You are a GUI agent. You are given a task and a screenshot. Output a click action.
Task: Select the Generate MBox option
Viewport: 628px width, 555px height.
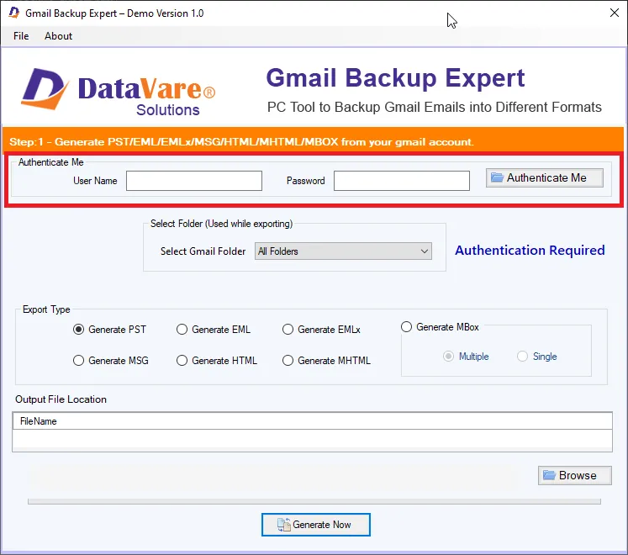pos(441,327)
